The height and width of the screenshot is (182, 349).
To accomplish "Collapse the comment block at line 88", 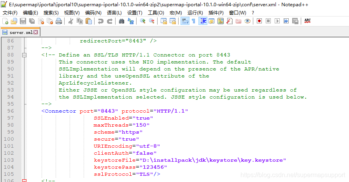I will [25, 55].
